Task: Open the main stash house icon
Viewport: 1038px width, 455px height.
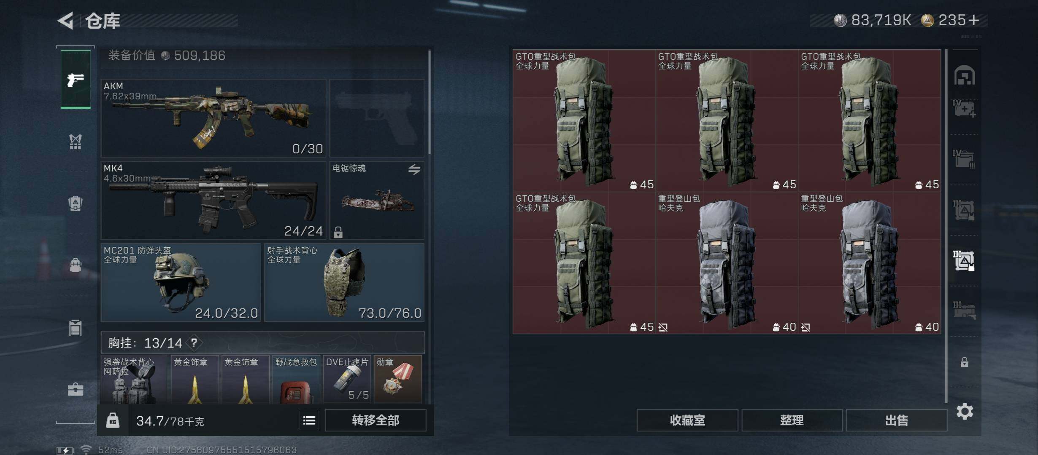Action: 965,75
